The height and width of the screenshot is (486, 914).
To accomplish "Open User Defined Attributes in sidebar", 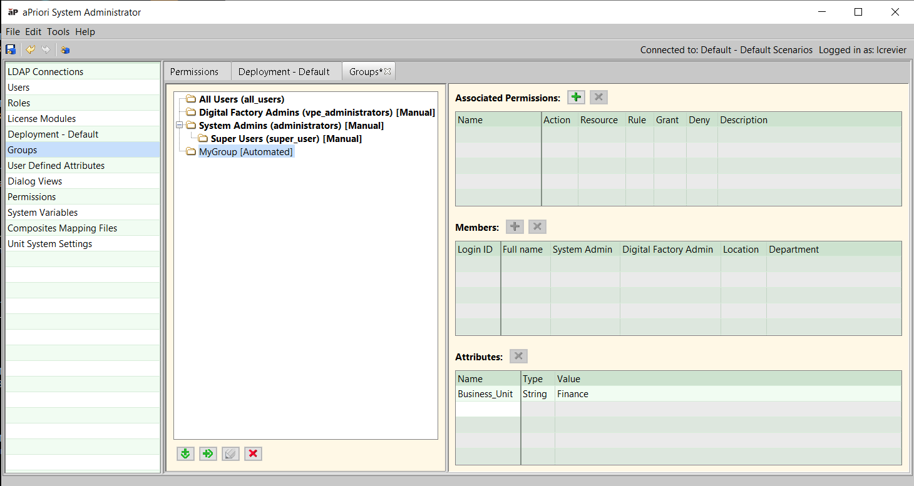I will [x=56, y=166].
